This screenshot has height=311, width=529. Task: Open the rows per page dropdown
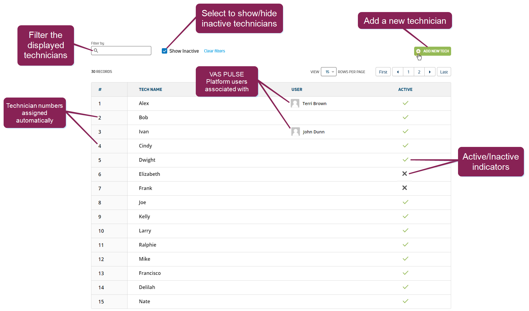pos(328,72)
